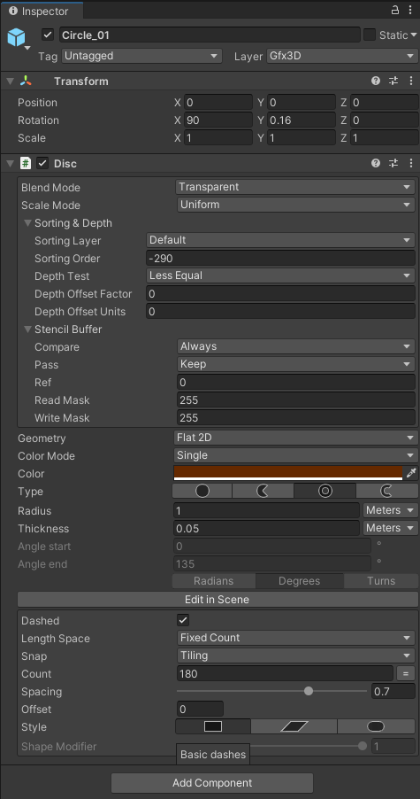Lock the Inspector with the padlock icon
The image size is (420, 799).
tap(395, 11)
